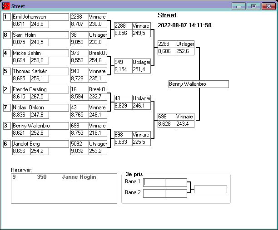The image size is (278, 230).
Task: Click Janolof Berg's time 8,696
Action: (x=21, y=151)
